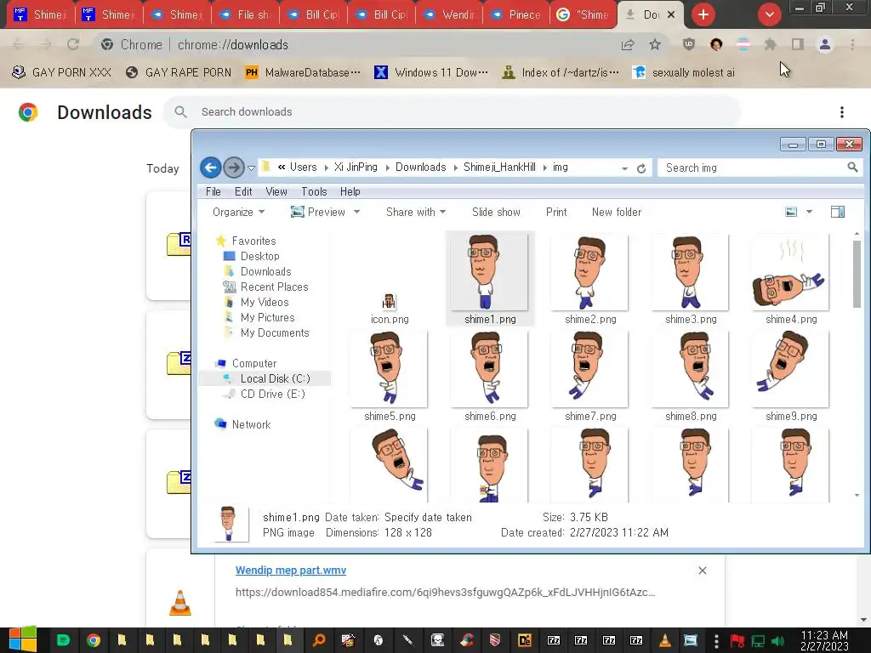Click the skull icon in the taskbar
Screen dimensions: 871x653
(x=438, y=640)
